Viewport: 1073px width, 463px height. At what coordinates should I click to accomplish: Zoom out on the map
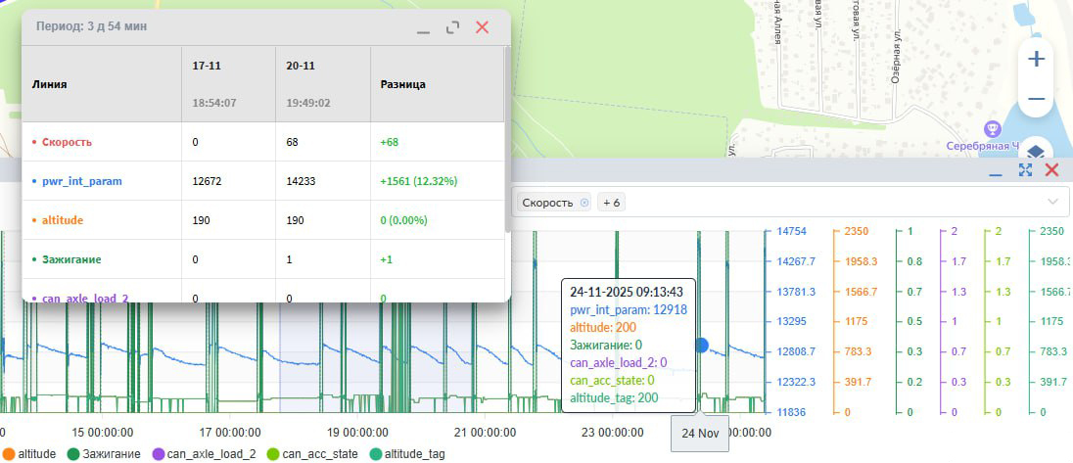(1036, 99)
